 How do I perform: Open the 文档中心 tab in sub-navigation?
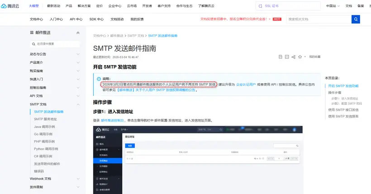(x=37, y=19)
